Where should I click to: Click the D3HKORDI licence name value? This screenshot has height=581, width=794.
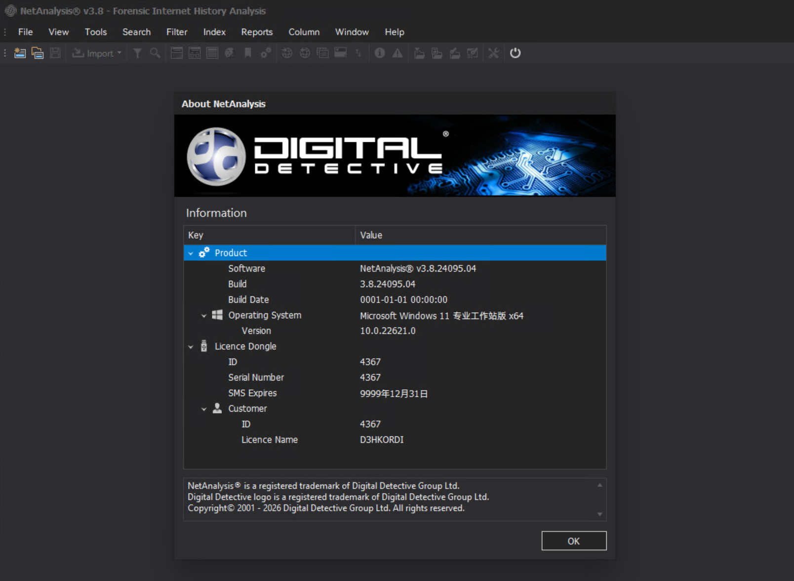point(382,440)
